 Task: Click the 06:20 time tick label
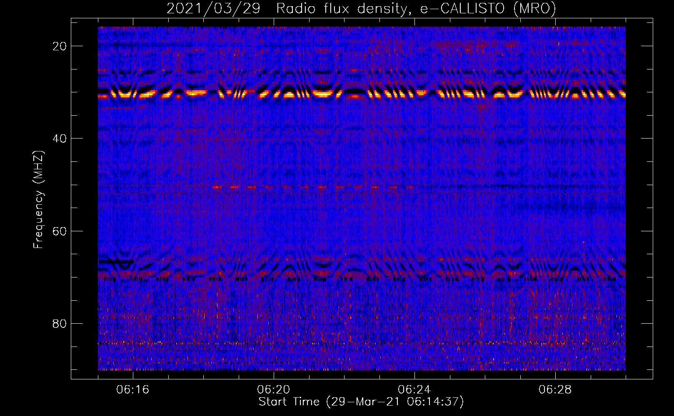pyautogui.click(x=274, y=390)
